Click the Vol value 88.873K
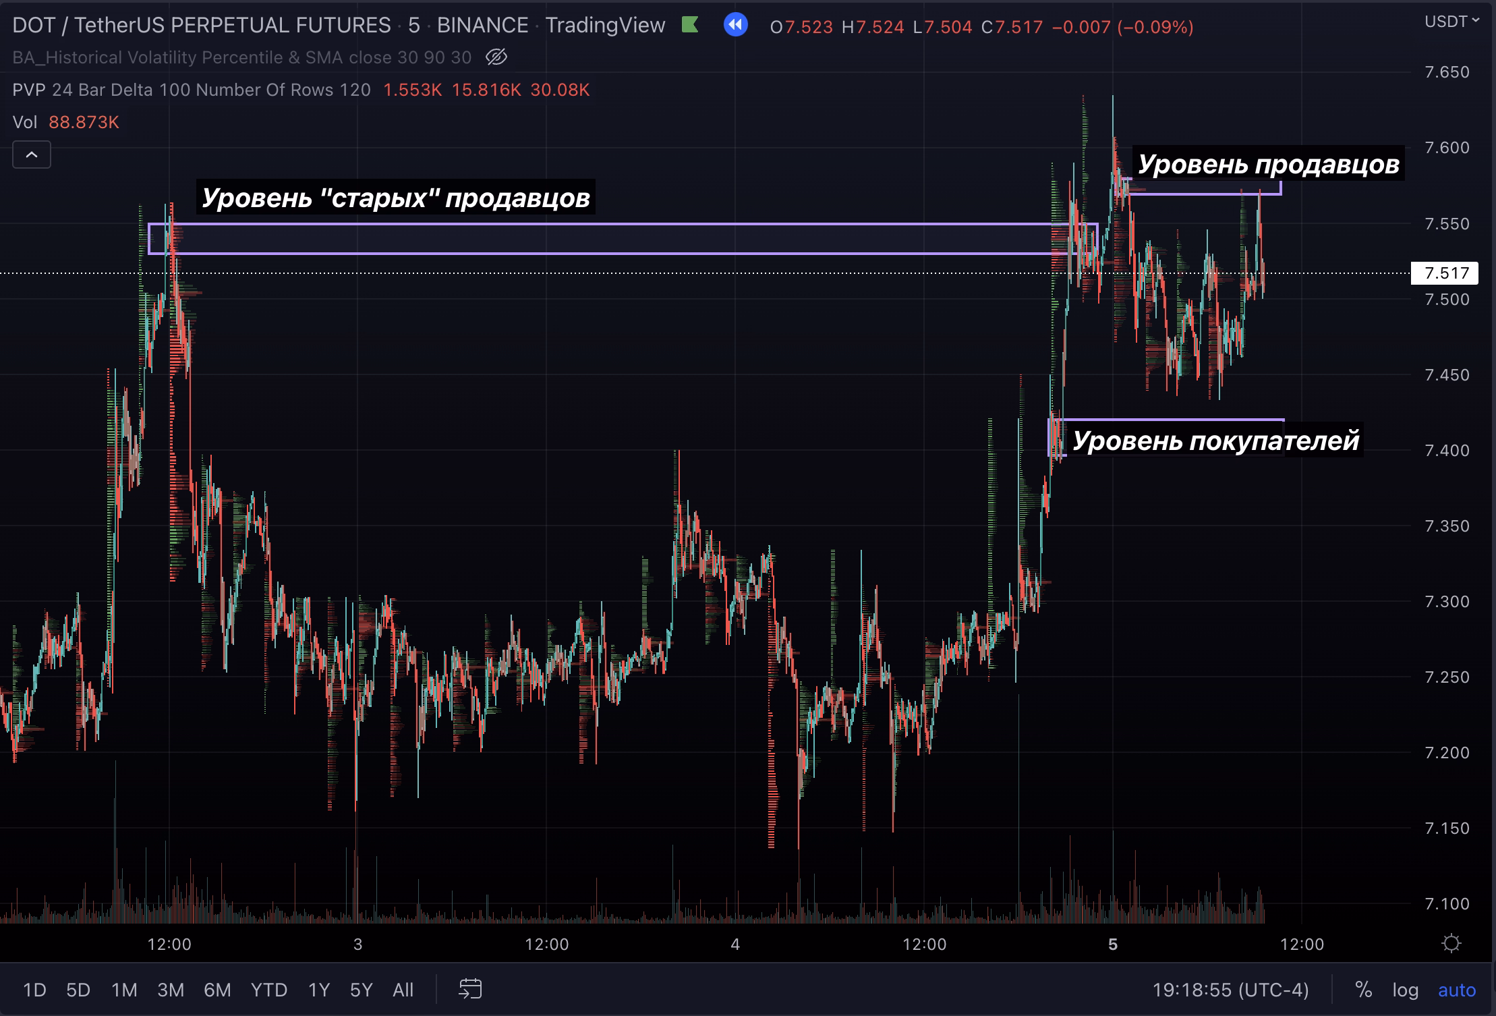This screenshot has height=1016, width=1496. pos(84,122)
